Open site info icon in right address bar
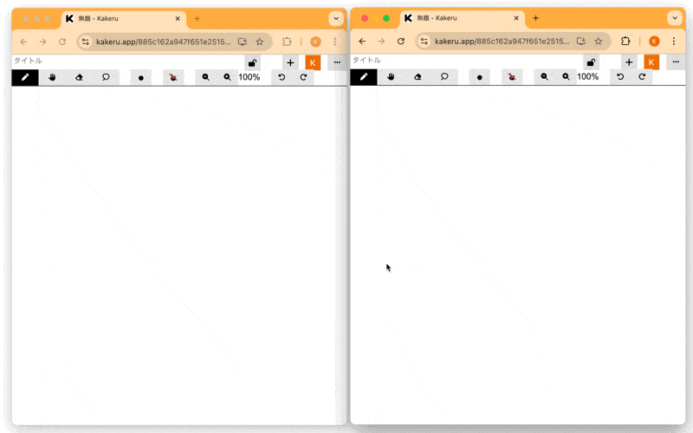Viewport: 693px width, 433px height. coord(424,41)
